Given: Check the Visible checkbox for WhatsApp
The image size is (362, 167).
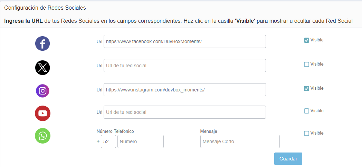Looking at the screenshot, I should click(x=306, y=133).
